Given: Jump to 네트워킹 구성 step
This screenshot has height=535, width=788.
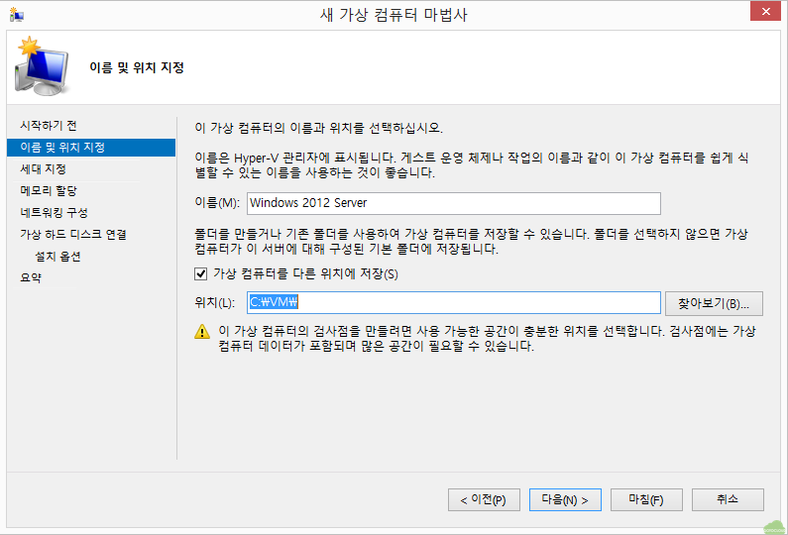Looking at the screenshot, I should 54,212.
